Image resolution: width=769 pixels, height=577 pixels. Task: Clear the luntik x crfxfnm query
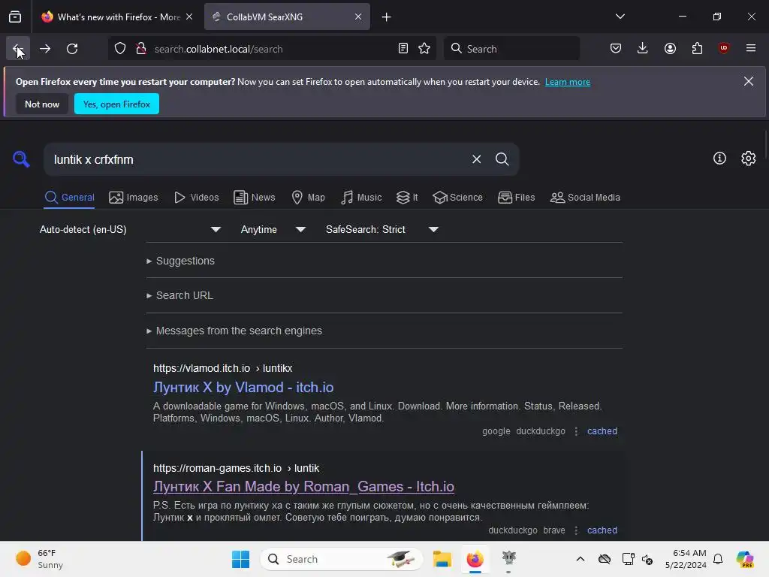click(x=476, y=159)
